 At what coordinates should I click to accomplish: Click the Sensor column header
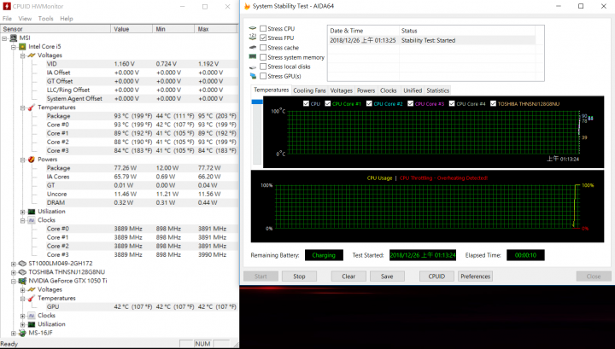(56, 29)
